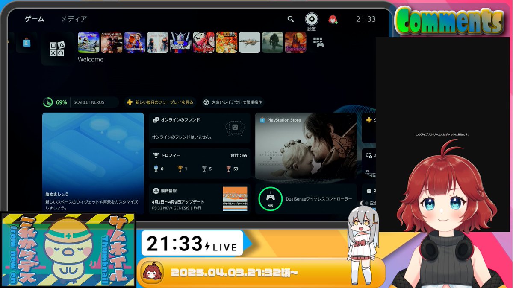Click the Welcome label under hub icon

coord(91,59)
